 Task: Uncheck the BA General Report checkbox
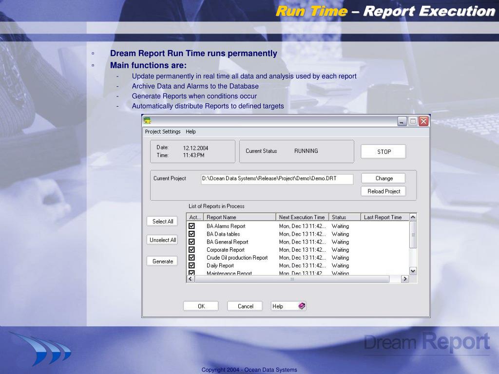click(192, 242)
